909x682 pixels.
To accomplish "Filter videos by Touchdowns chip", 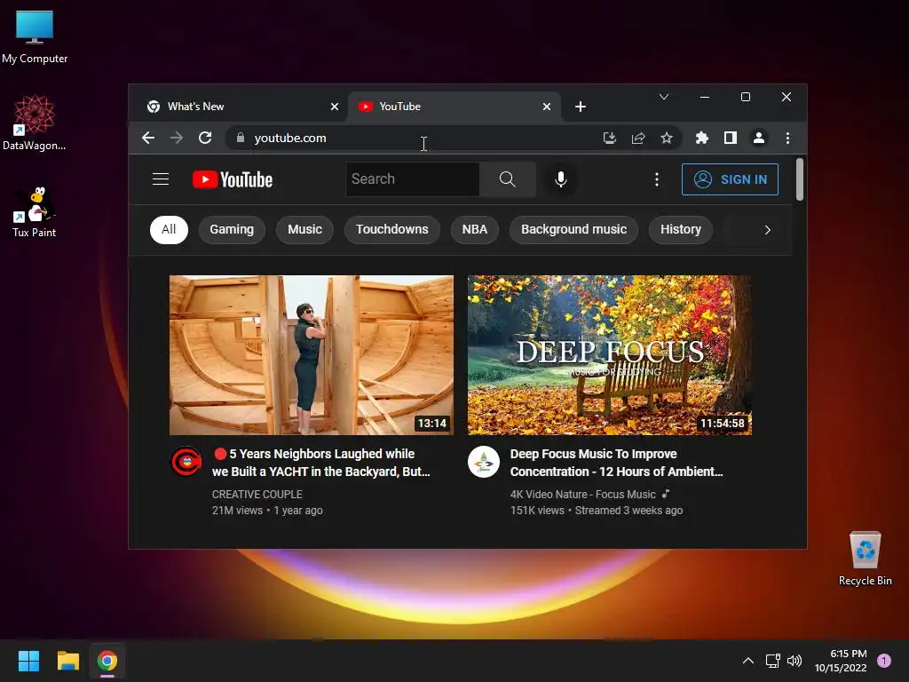I will (391, 230).
